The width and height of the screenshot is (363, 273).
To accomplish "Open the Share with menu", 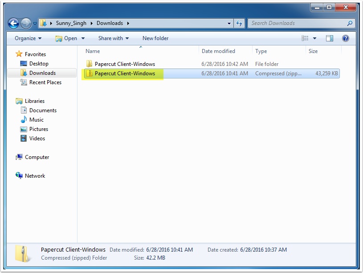I will 114,38.
